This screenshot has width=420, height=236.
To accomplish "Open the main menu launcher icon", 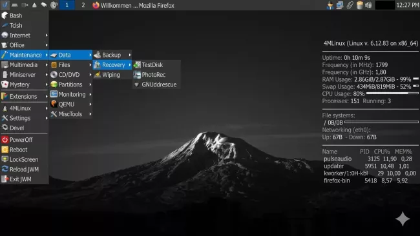I will [x=5, y=5].
